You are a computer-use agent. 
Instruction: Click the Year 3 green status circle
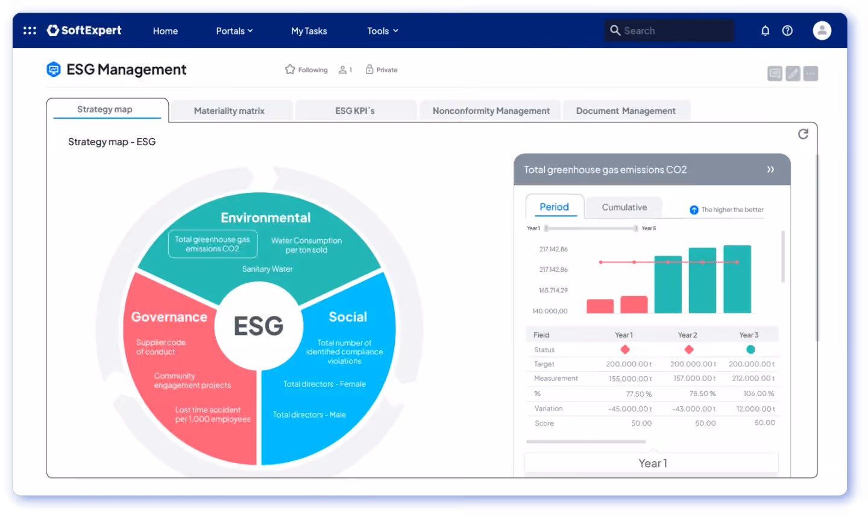[x=750, y=350]
